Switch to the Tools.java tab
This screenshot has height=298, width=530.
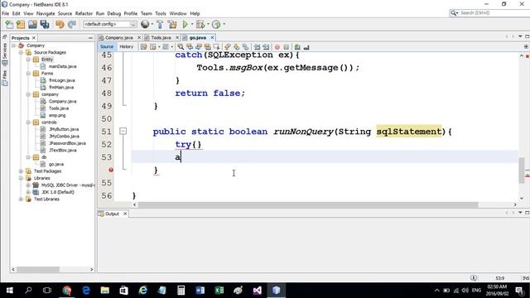[161, 37]
